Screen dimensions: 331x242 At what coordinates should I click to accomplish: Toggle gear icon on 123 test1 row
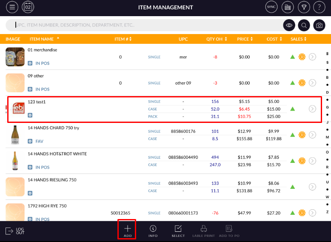pyautogui.click(x=30, y=115)
